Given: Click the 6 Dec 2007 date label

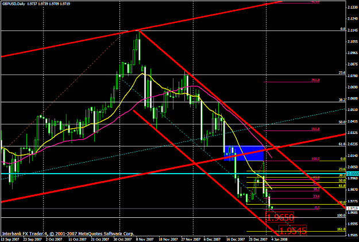Looking at the screenshot, I should point(212,239).
